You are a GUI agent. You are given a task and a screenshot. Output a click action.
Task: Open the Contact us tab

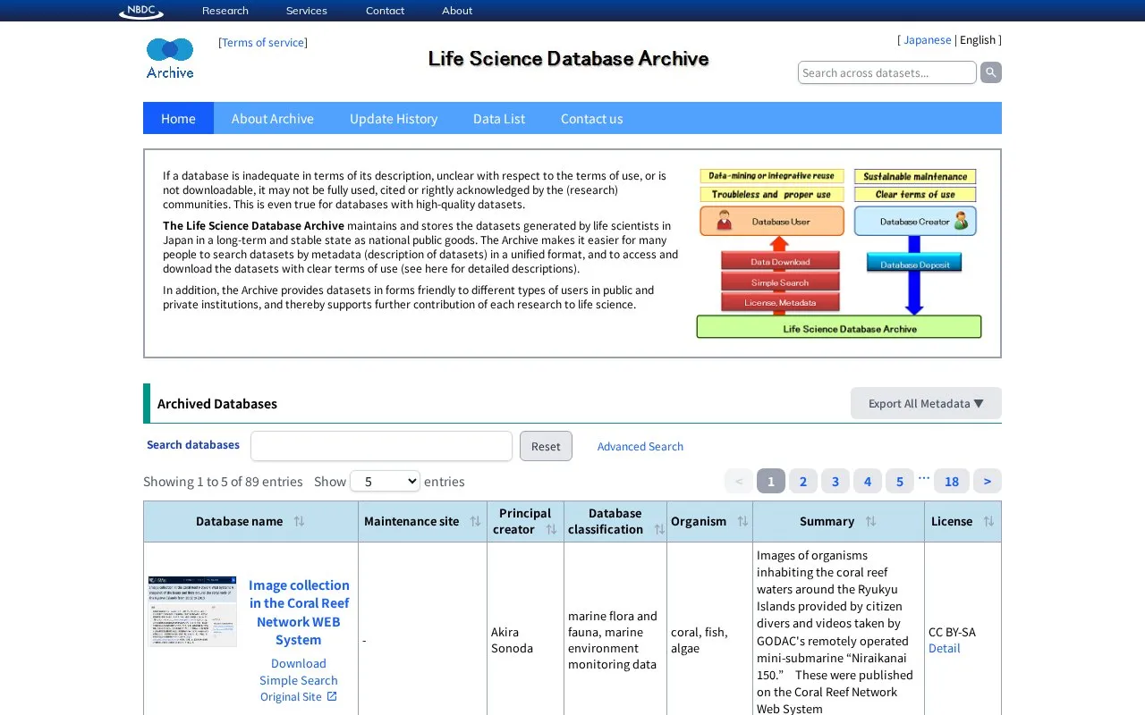(x=591, y=118)
